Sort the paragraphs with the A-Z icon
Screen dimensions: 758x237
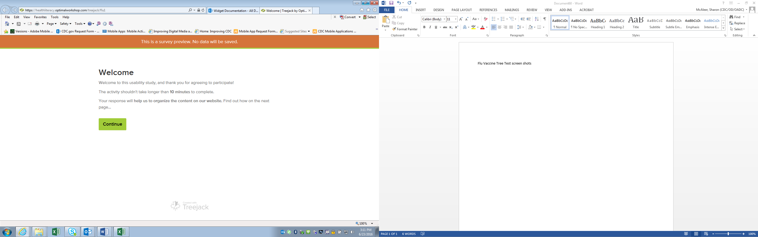pyautogui.click(x=537, y=19)
